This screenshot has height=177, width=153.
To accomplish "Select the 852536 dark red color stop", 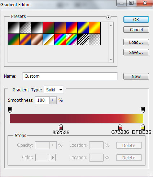I will (x=61, y=127).
